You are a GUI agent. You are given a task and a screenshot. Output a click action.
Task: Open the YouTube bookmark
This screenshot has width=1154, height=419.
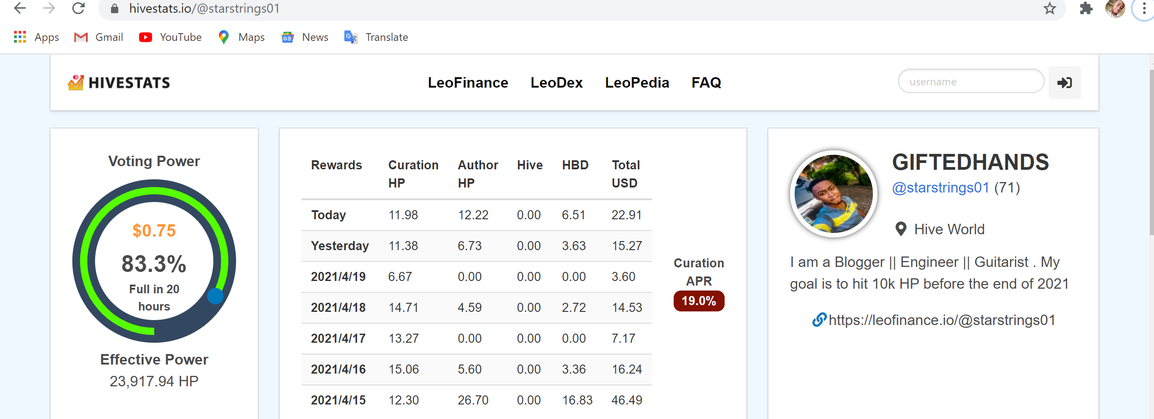[170, 37]
